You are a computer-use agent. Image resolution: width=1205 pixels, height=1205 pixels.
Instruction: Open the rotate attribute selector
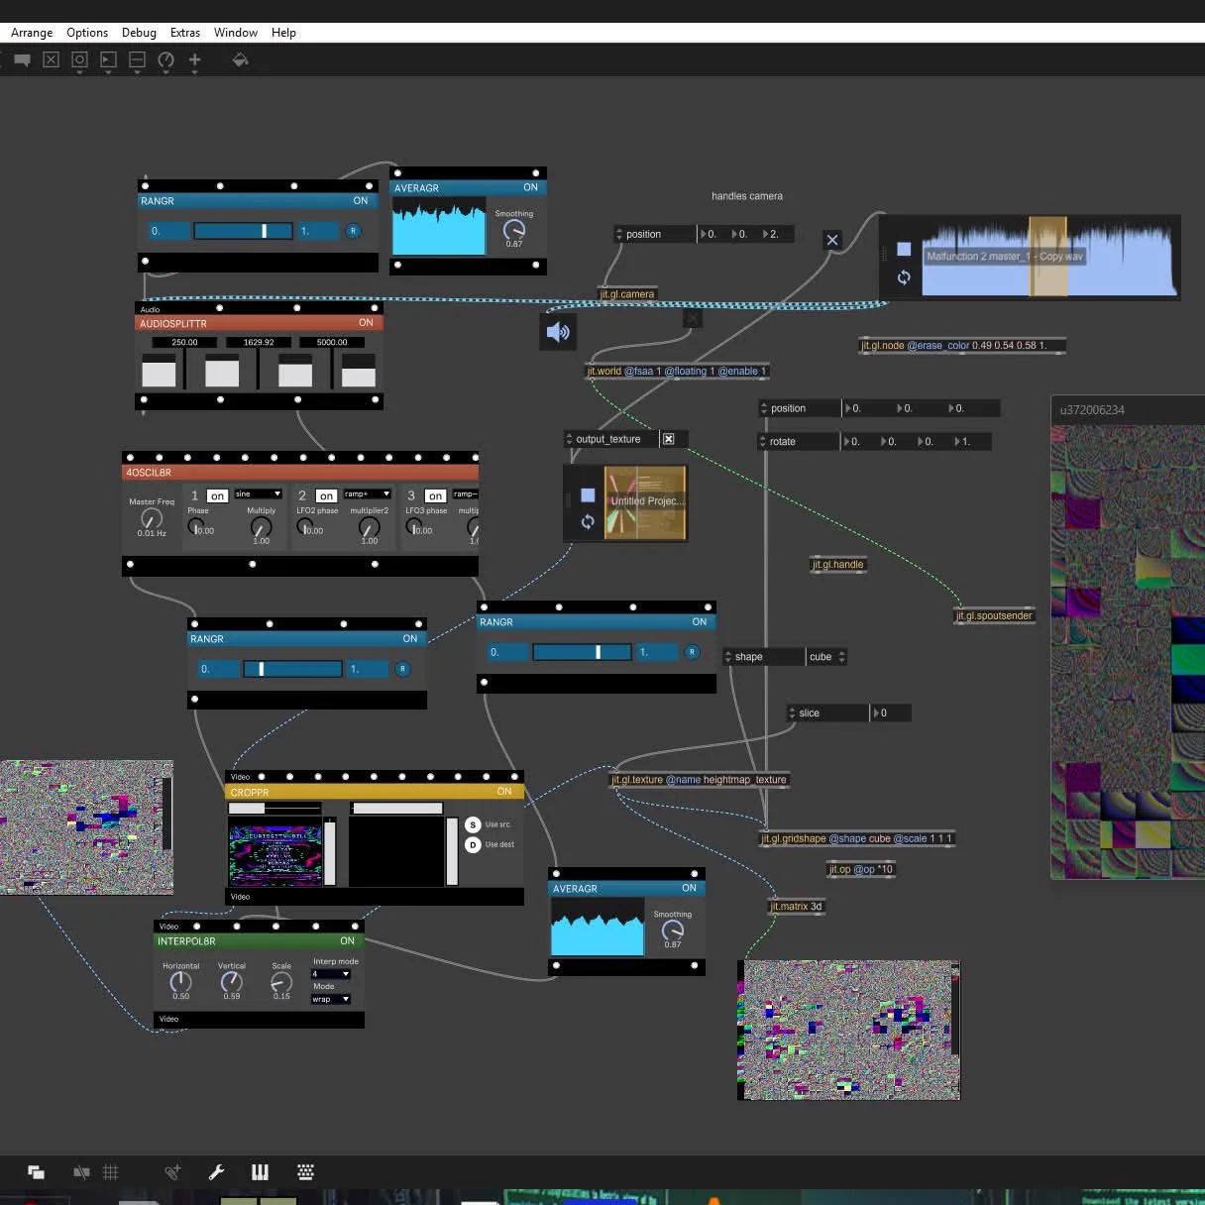799,442
